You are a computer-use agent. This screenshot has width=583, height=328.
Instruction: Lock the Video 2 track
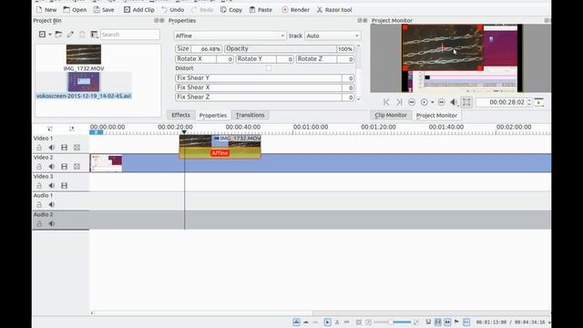[39, 167]
